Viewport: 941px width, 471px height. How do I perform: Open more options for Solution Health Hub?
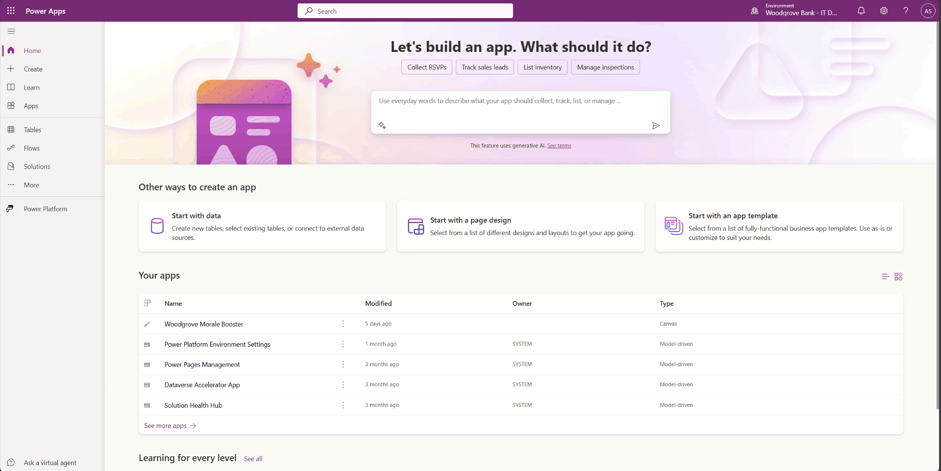click(x=343, y=405)
